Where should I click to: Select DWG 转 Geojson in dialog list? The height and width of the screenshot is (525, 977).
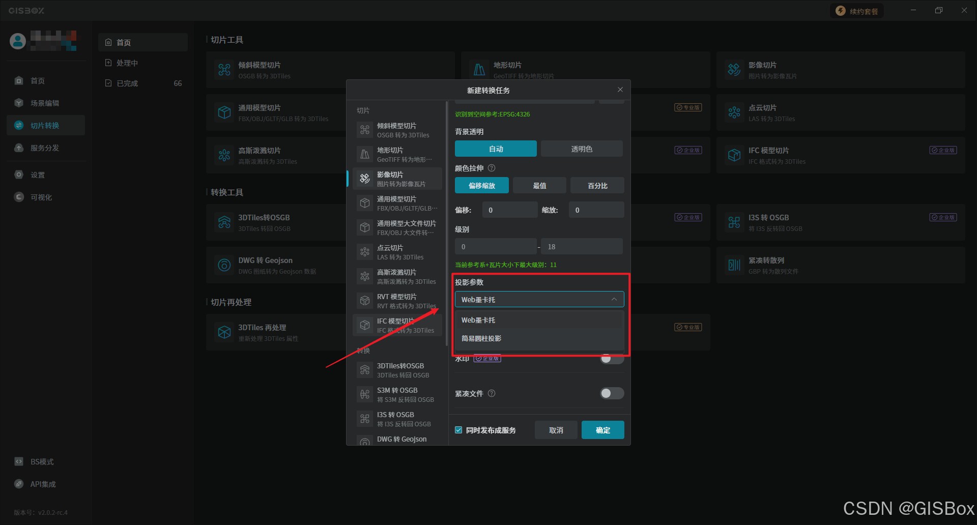click(x=397, y=440)
